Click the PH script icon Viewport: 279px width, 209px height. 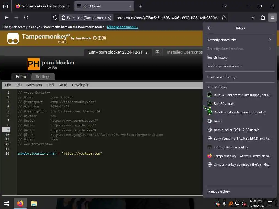34,64
